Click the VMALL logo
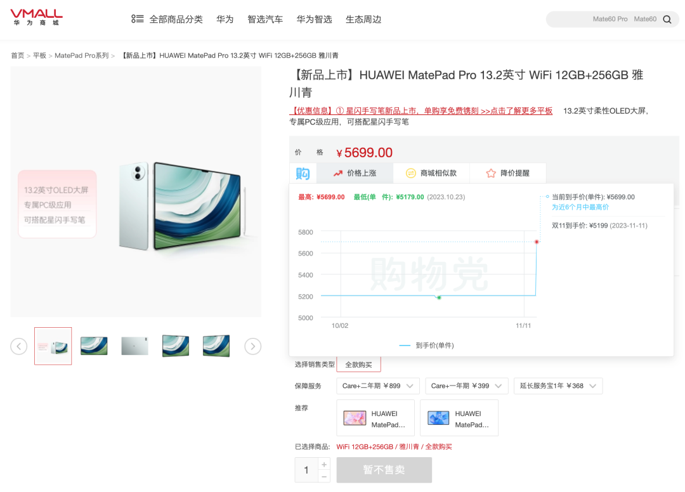685x492 pixels. pyautogui.click(x=37, y=18)
